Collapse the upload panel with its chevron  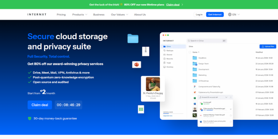(x=226, y=97)
